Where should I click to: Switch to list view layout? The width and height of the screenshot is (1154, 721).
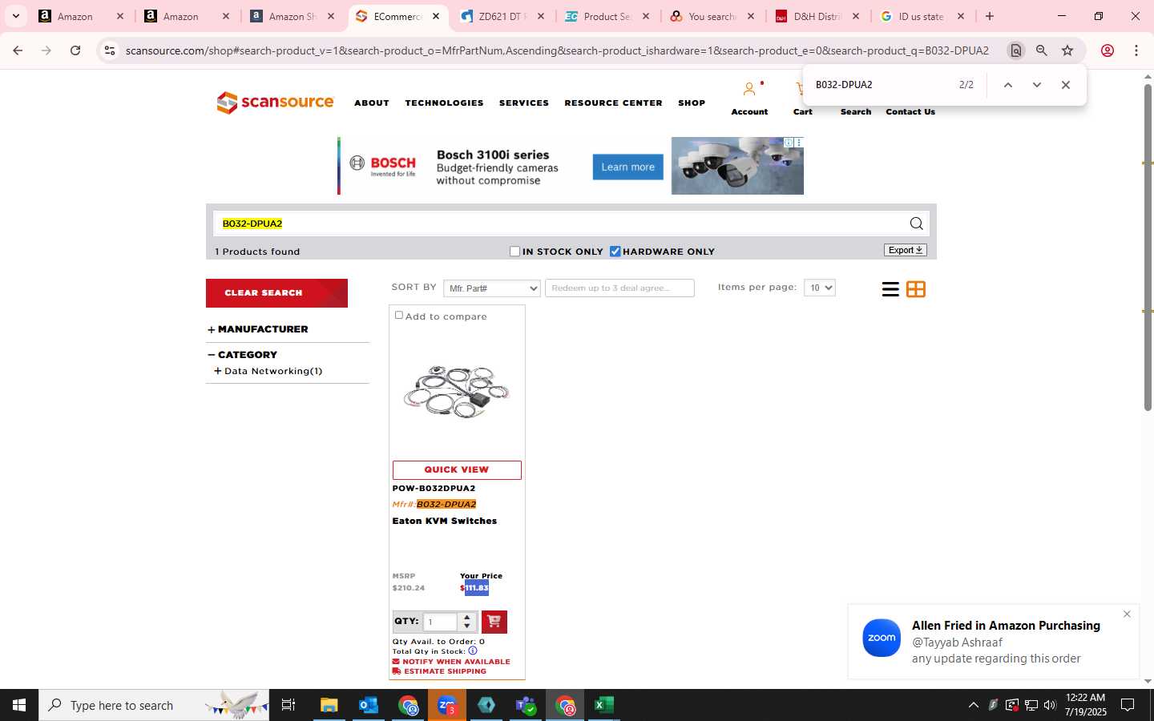(x=890, y=289)
